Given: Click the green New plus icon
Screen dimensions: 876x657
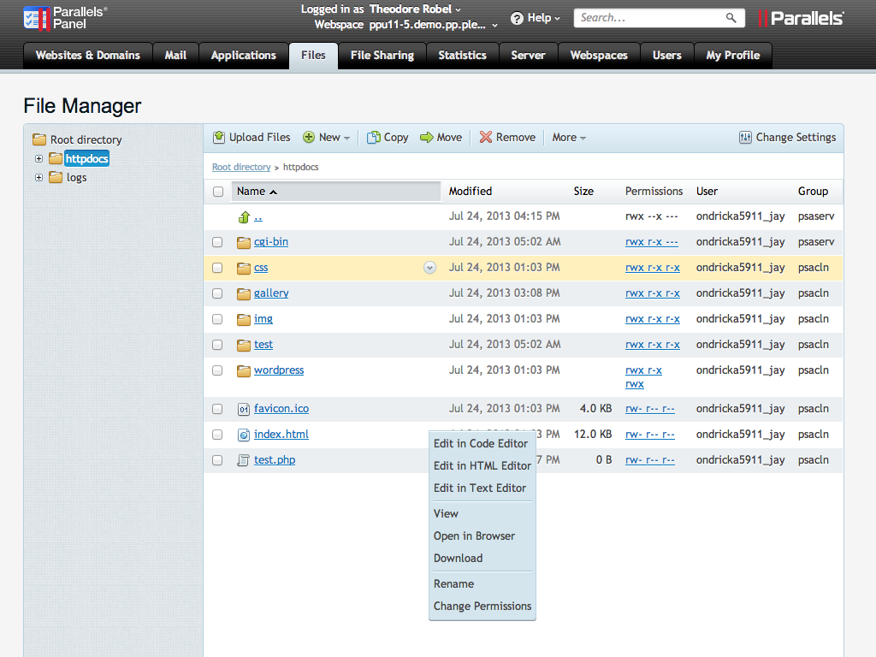Looking at the screenshot, I should [309, 138].
